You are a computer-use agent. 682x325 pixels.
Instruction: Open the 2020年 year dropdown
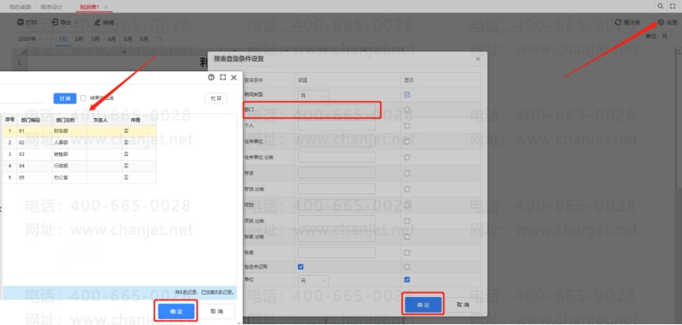click(30, 39)
